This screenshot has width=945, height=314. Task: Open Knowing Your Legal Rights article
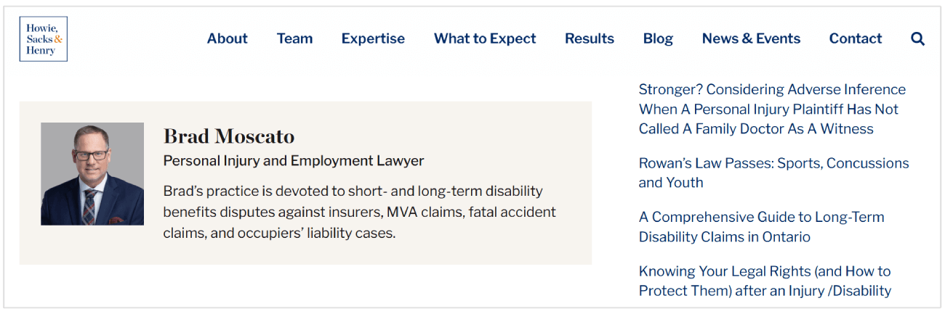click(765, 281)
